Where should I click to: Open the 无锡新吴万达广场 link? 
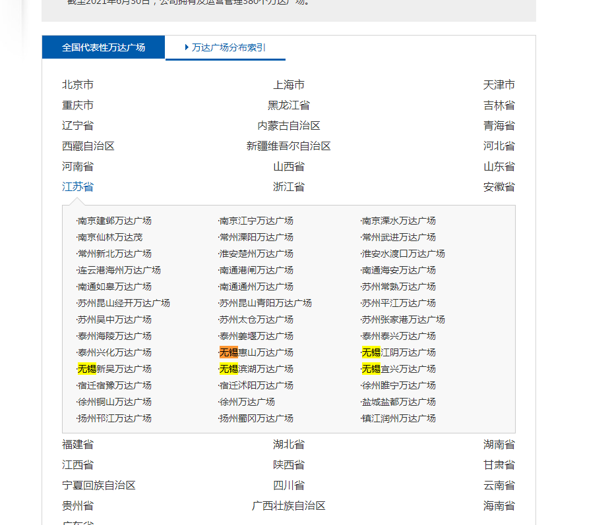(114, 369)
